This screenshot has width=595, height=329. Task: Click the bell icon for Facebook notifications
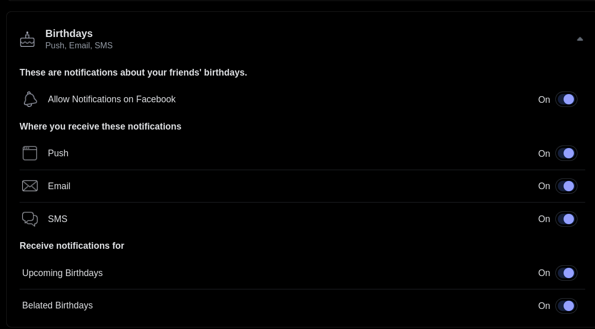click(x=30, y=99)
